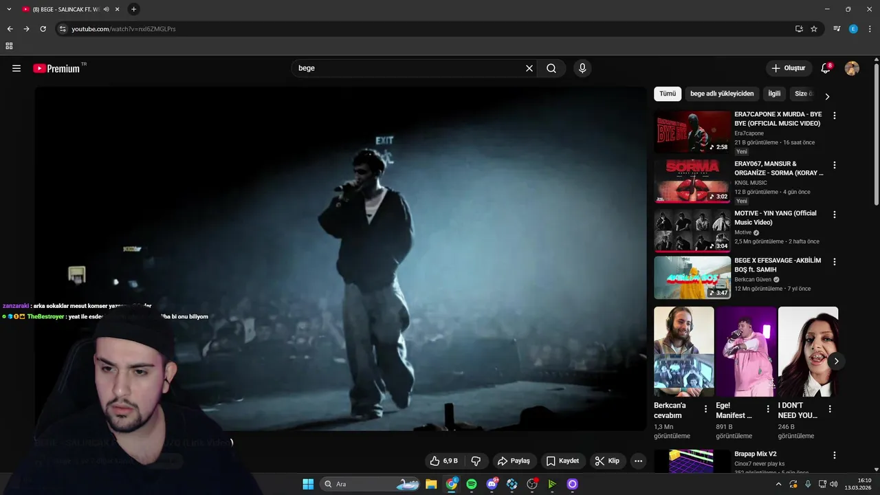
Task: Open Chrome profile button
Action: [x=853, y=29]
